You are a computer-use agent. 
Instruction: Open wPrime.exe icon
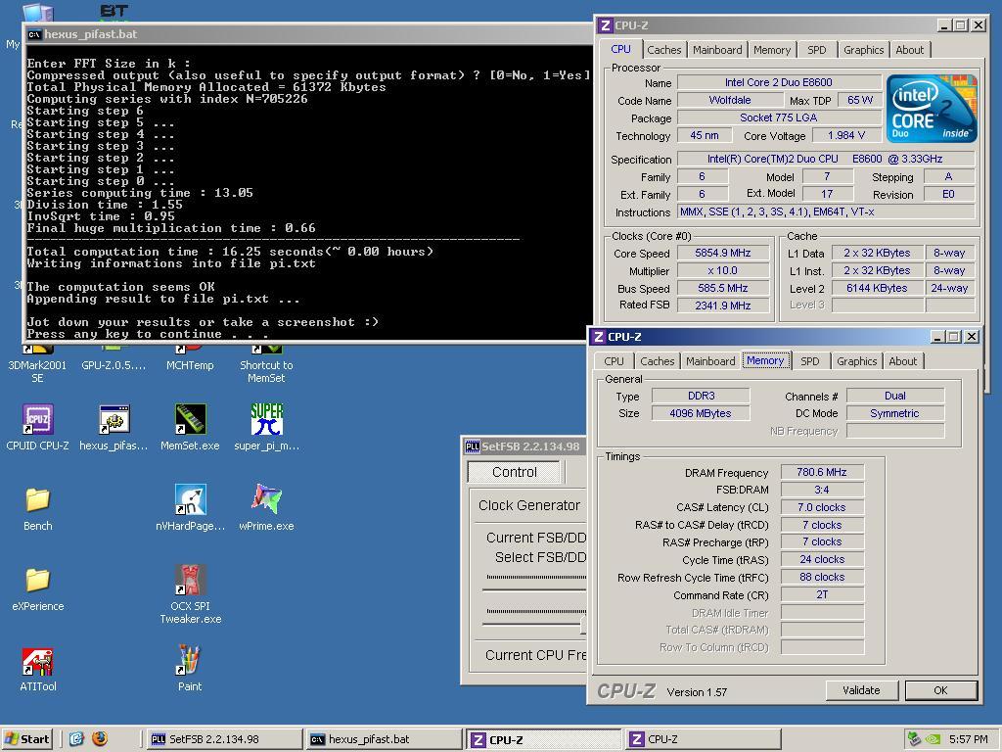coord(266,508)
